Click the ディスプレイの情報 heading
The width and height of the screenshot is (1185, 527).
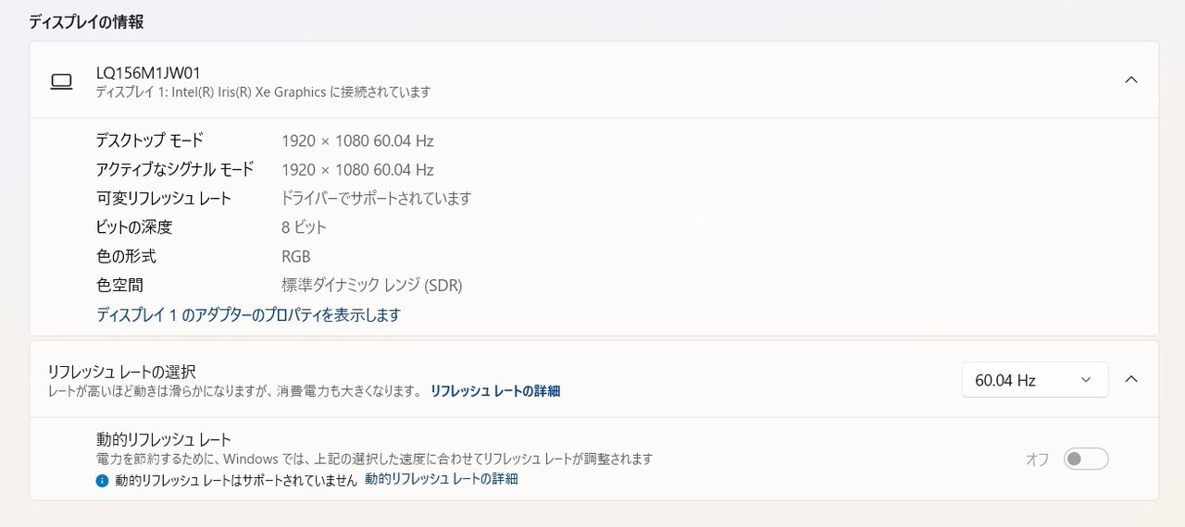click(x=86, y=21)
